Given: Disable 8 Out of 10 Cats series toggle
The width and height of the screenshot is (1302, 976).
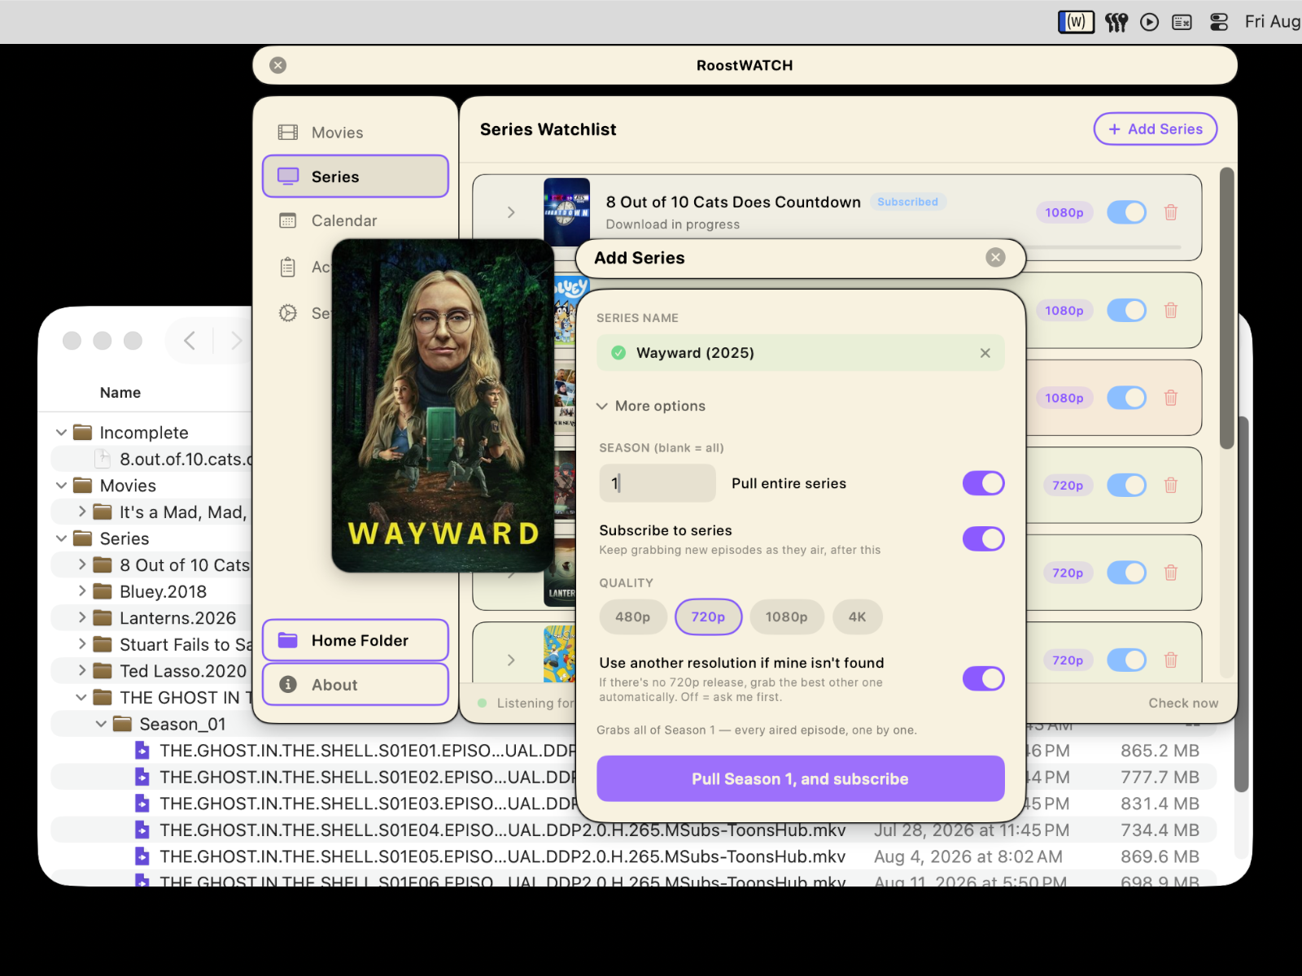Looking at the screenshot, I should [1126, 212].
